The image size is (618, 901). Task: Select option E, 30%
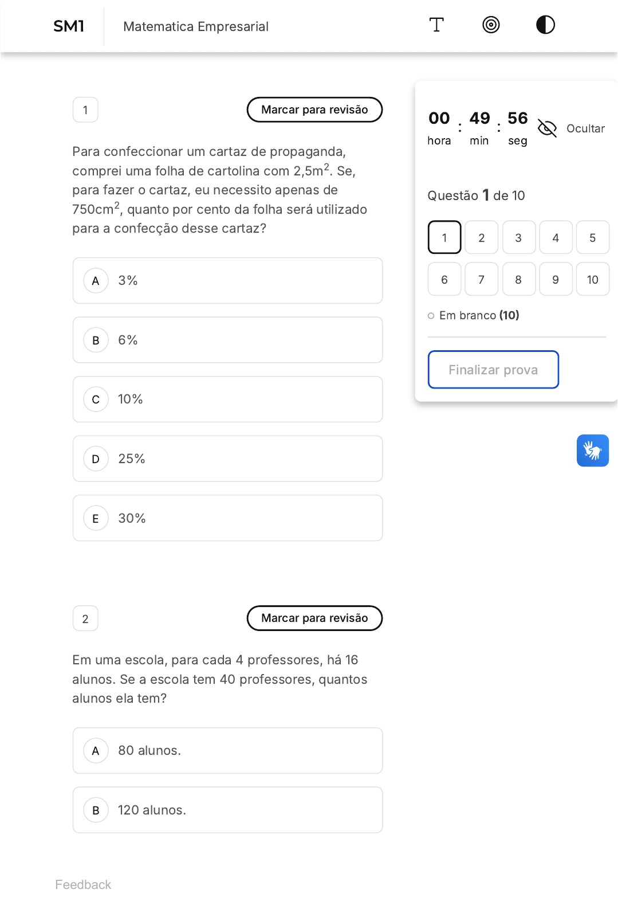(x=227, y=519)
